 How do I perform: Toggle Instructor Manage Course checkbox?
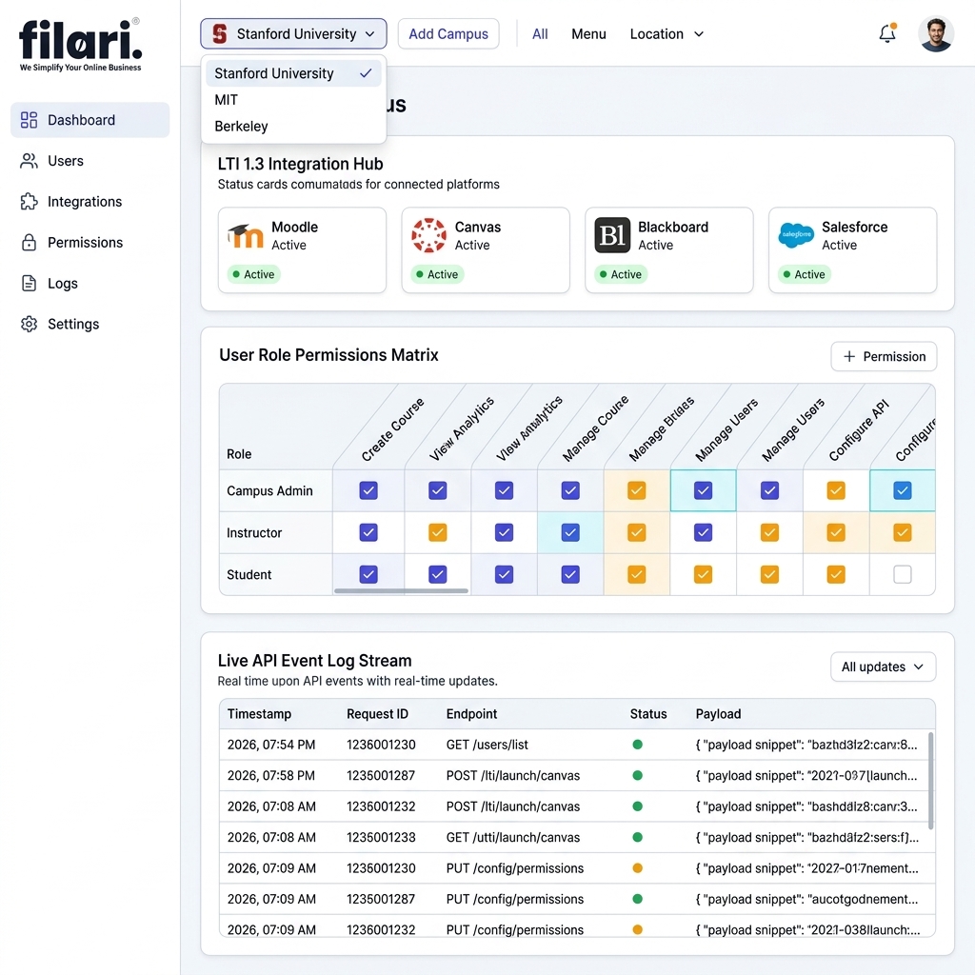click(x=571, y=533)
